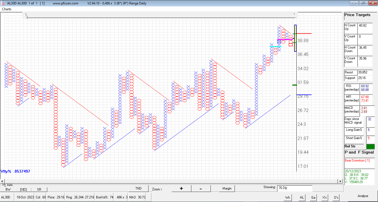Click the Wk weekly button
Screen dimensions: 378x202
pos(288,198)
